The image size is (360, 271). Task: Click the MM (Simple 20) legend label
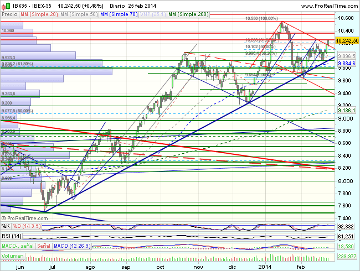(39, 14)
